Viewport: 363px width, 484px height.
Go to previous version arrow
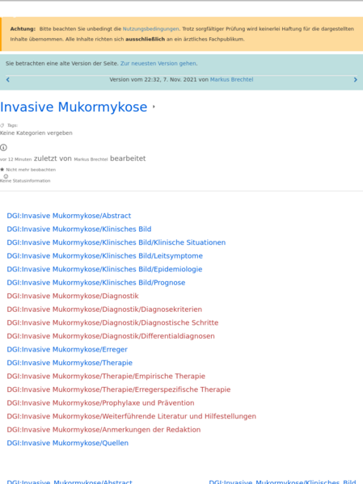coord(8,80)
